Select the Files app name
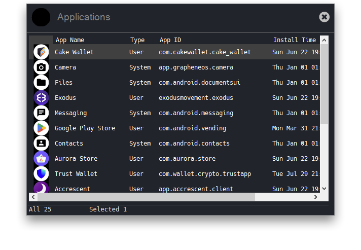The width and height of the screenshot is (361, 250). [63, 83]
